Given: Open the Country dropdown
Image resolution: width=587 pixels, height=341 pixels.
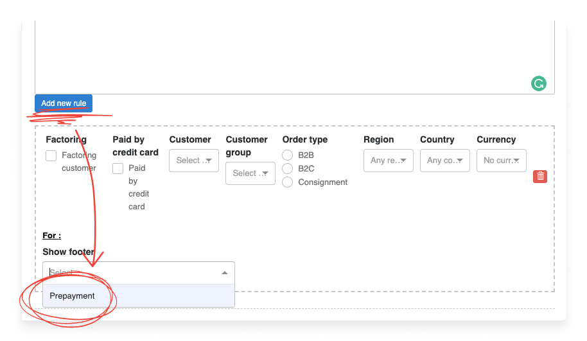Looking at the screenshot, I should (444, 161).
